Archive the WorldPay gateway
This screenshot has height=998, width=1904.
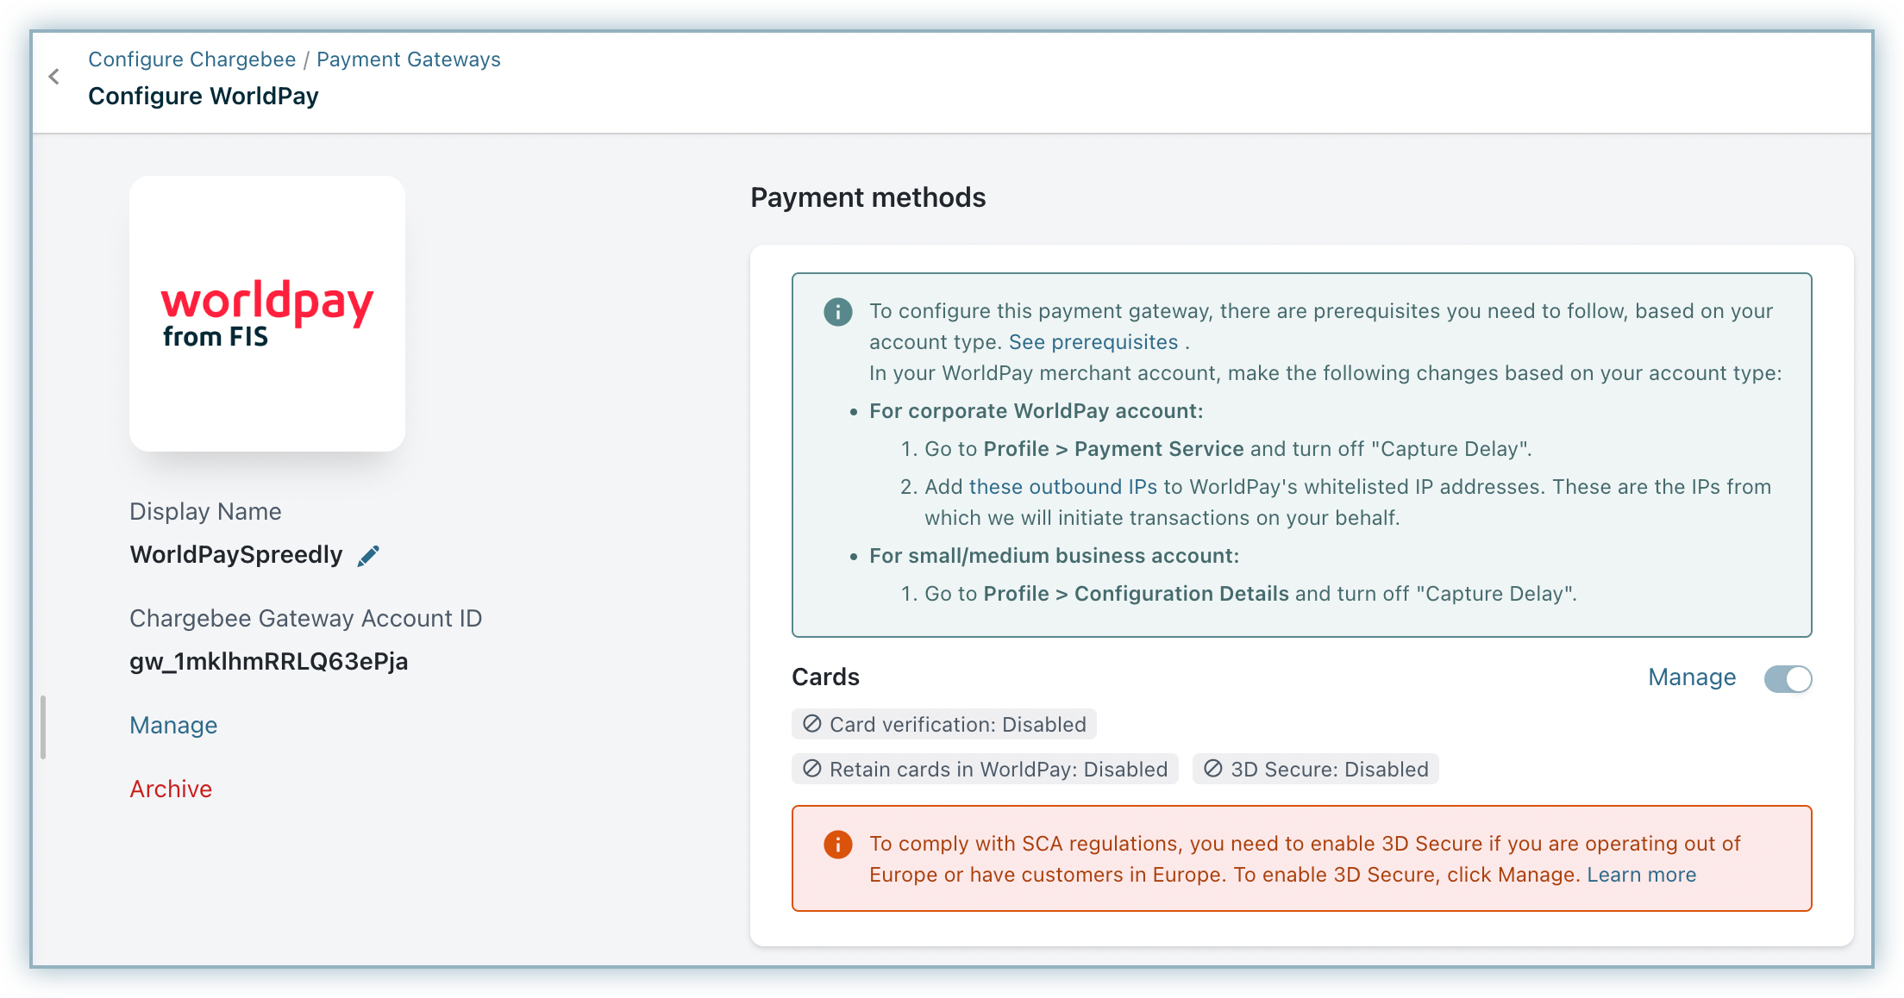tap(171, 789)
